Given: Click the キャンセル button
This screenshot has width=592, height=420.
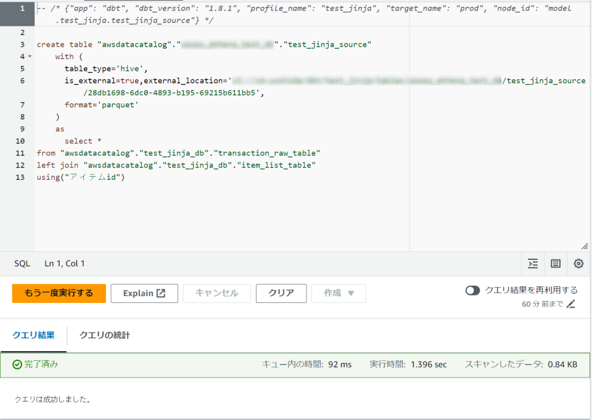Looking at the screenshot, I should pyautogui.click(x=216, y=293).
